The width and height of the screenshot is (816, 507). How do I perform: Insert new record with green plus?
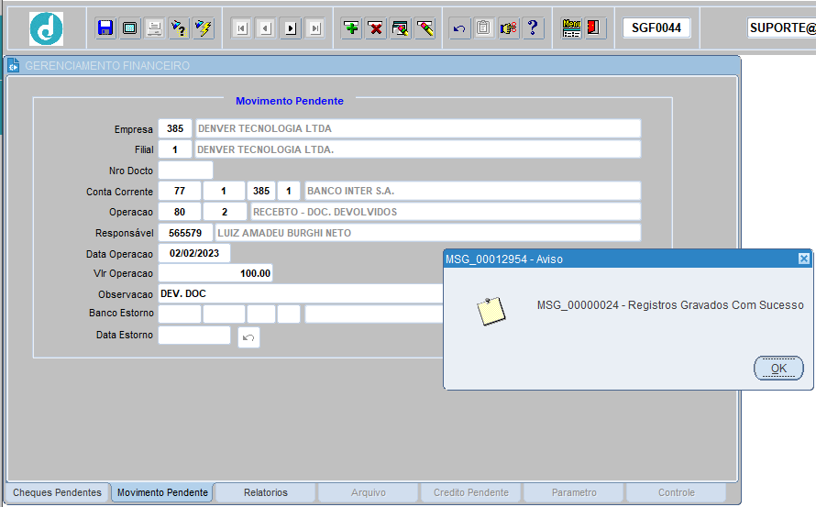[351, 28]
